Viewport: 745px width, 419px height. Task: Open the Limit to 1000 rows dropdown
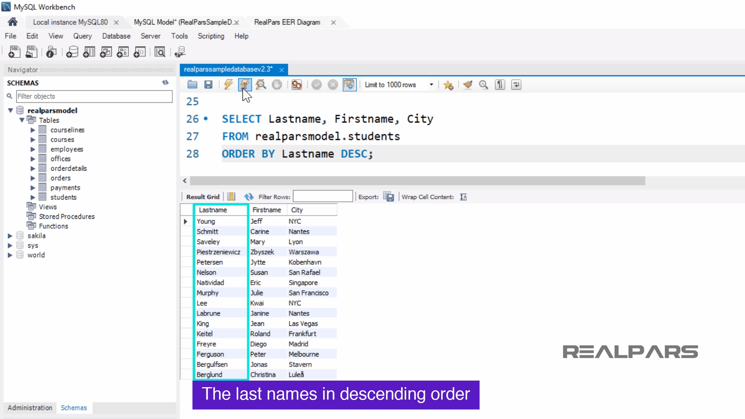pos(431,85)
